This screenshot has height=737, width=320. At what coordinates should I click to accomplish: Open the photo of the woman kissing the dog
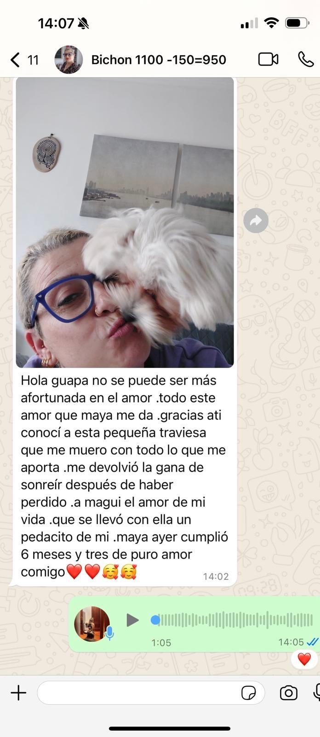click(x=125, y=222)
